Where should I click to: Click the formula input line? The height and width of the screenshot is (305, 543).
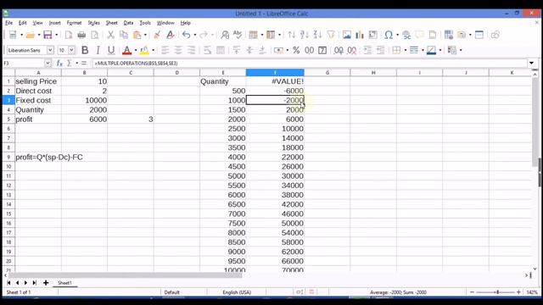[310, 64]
